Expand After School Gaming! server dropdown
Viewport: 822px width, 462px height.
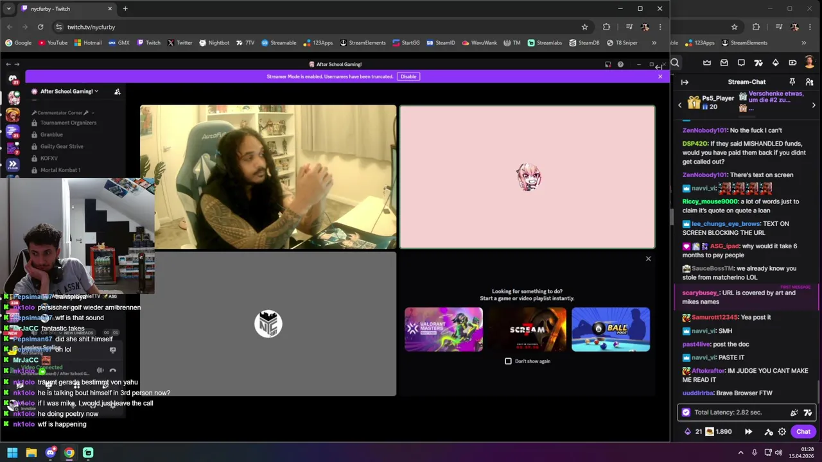[x=69, y=91]
